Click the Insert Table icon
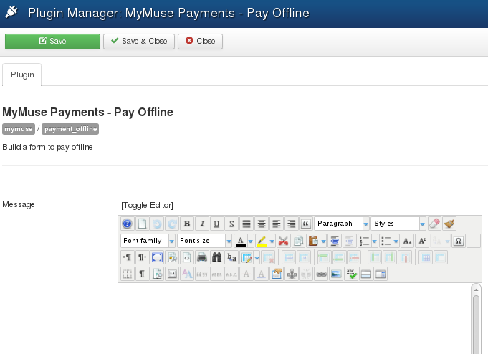The height and width of the screenshot is (354, 488). pyautogui.click(x=247, y=257)
